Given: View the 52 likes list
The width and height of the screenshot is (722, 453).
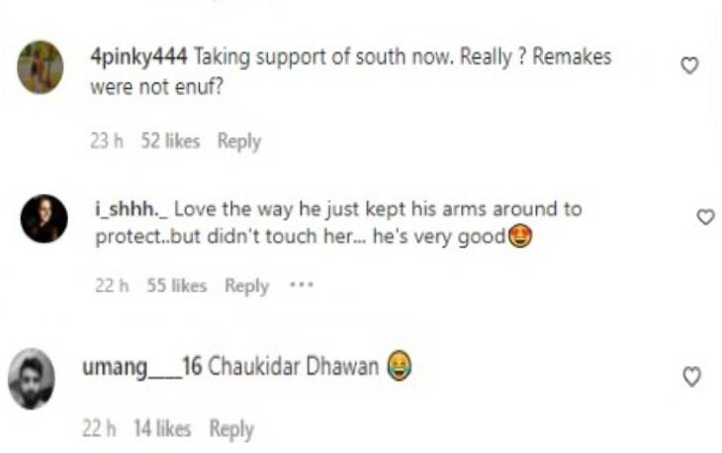Looking at the screenshot, I should [x=170, y=140].
